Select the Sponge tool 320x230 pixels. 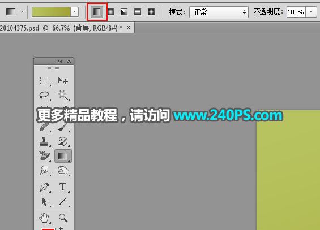click(63, 170)
